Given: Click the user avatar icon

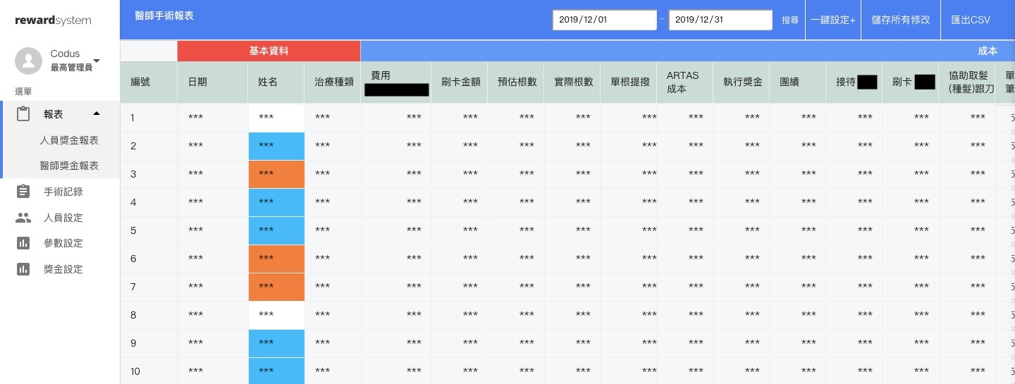Looking at the screenshot, I should (28, 61).
